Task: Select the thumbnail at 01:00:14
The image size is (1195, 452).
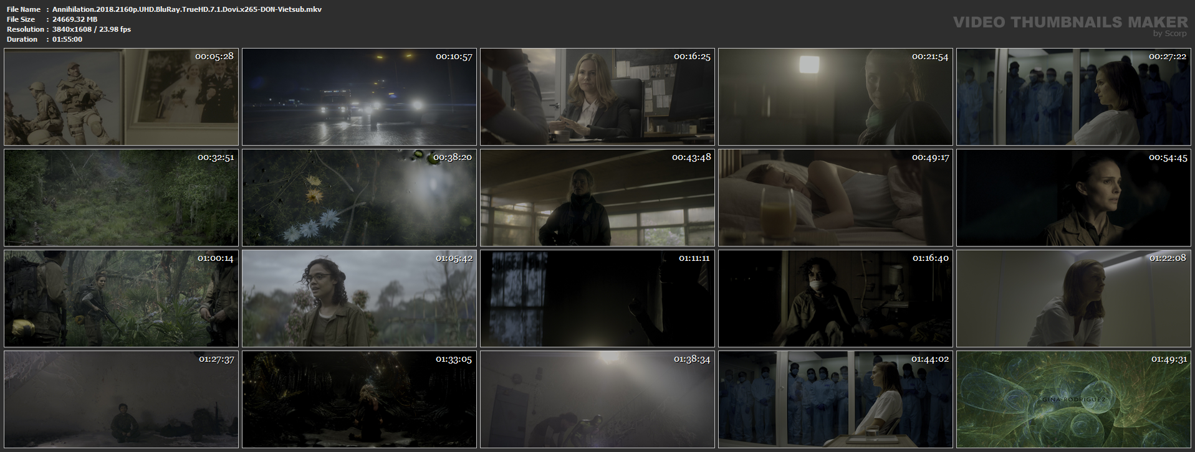Action: [x=121, y=298]
